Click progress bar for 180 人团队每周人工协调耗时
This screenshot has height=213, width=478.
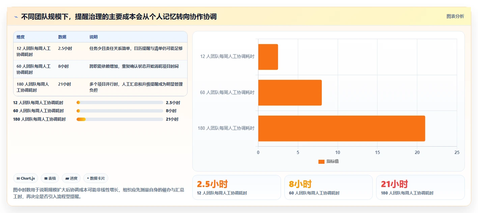(120, 119)
